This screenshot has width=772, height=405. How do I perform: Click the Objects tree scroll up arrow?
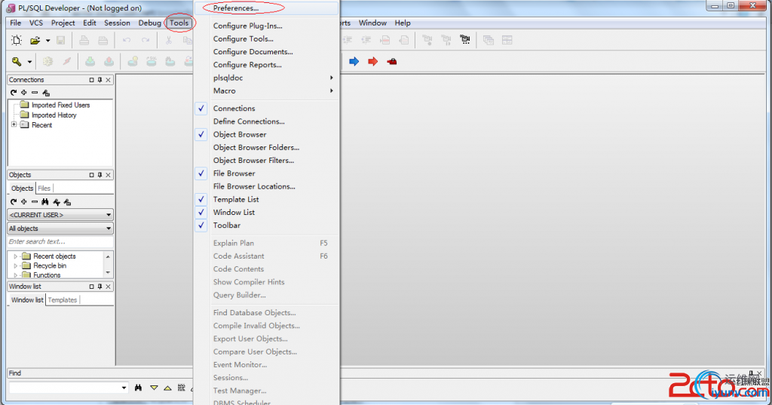tap(108, 256)
